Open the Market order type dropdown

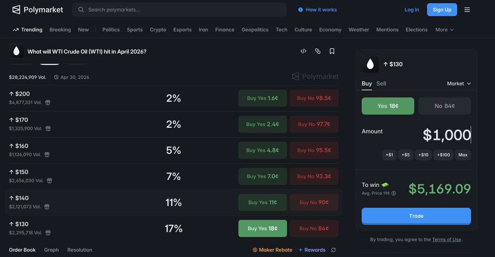(x=459, y=84)
